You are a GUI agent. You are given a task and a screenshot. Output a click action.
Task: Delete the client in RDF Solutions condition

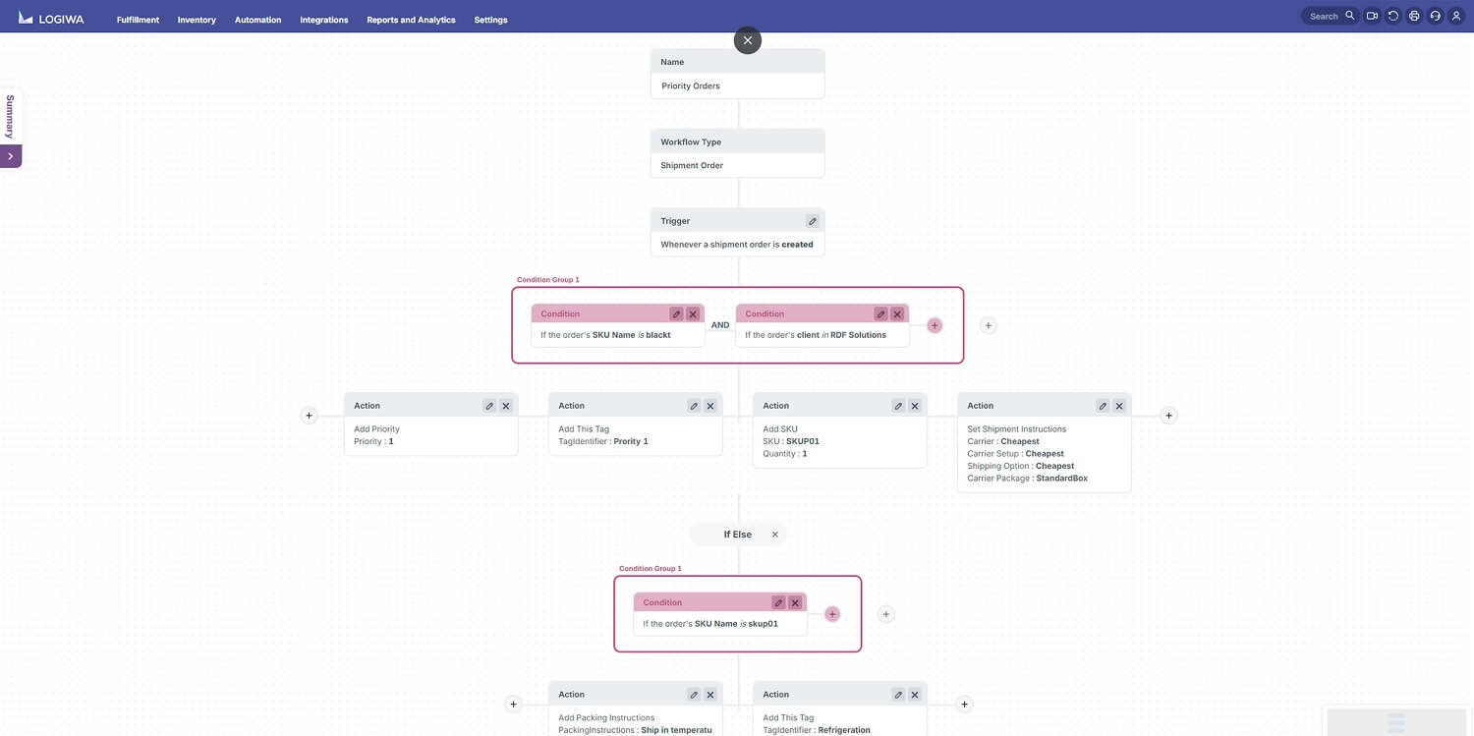897,314
